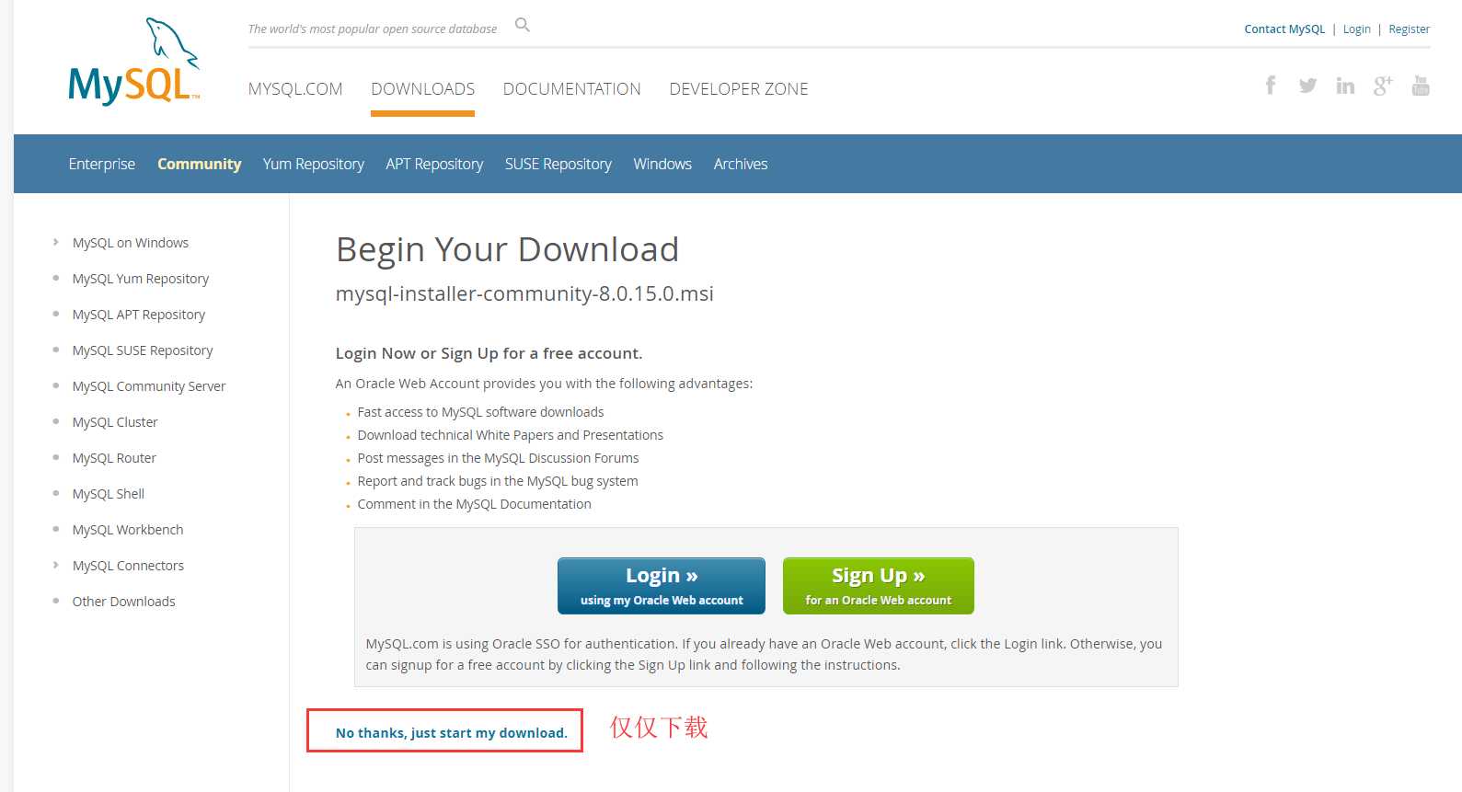Viewport: 1462px width, 792px height.
Task: Open Other Downloads sidebar link
Action: (x=124, y=602)
